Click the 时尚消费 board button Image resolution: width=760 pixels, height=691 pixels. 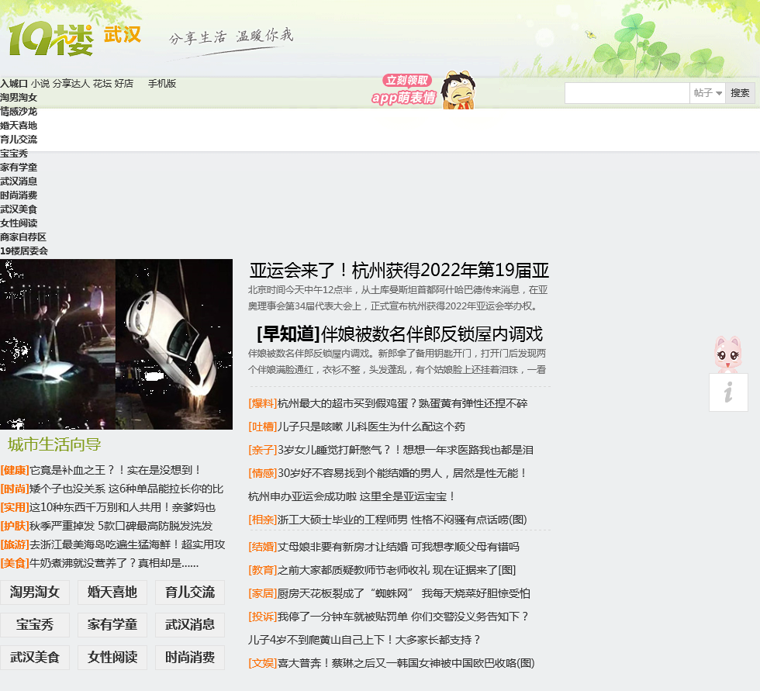click(x=190, y=658)
